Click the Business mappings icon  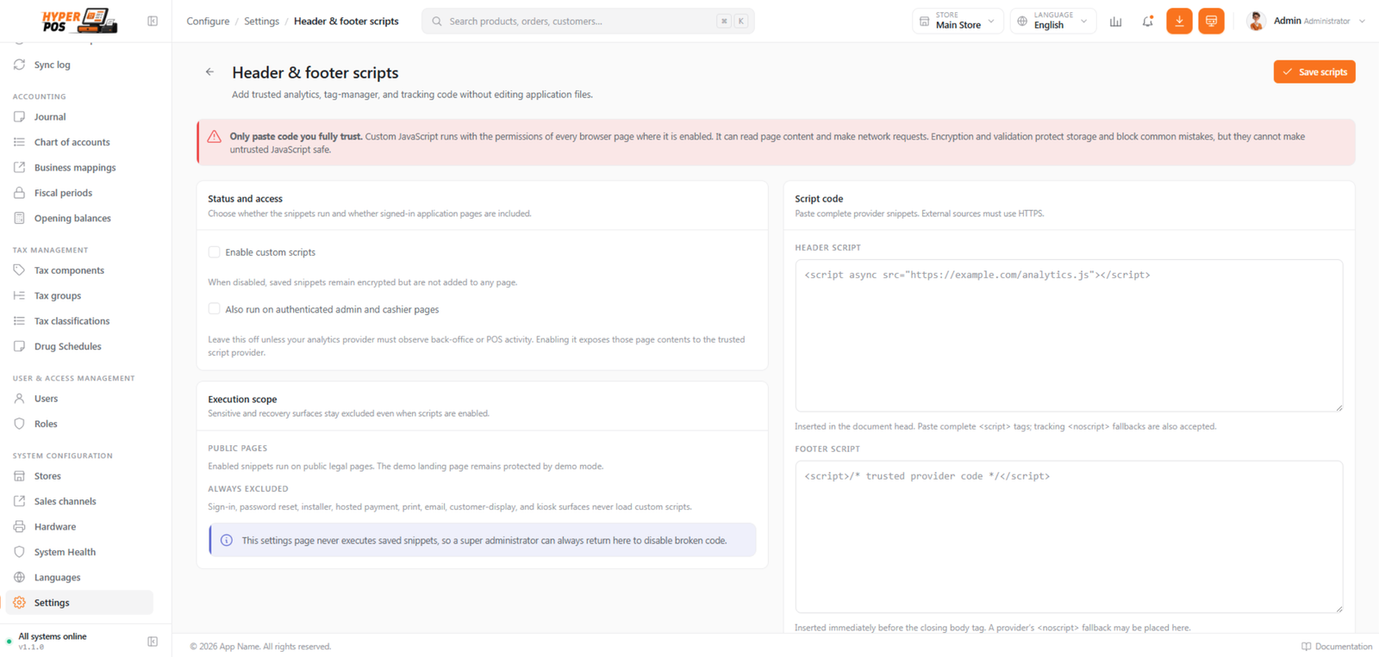(x=19, y=167)
